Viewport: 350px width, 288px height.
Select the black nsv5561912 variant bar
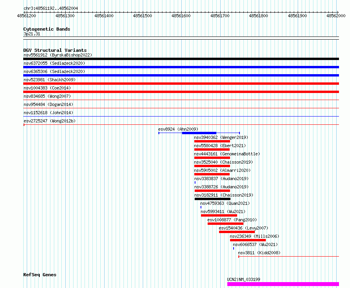[x=181, y=59]
